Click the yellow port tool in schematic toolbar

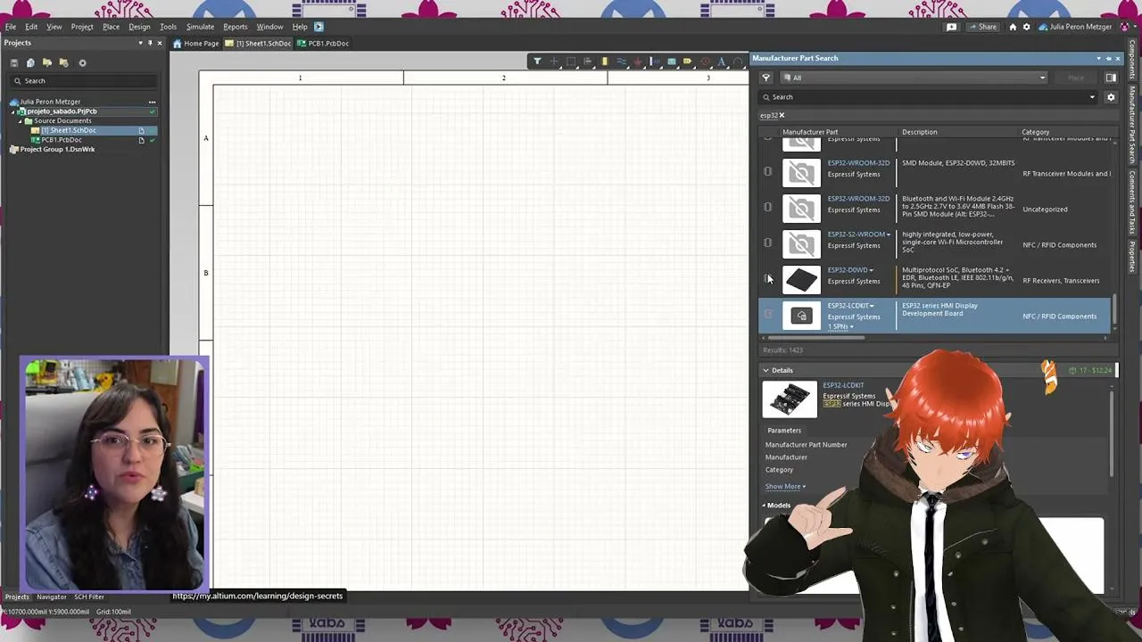tap(688, 62)
